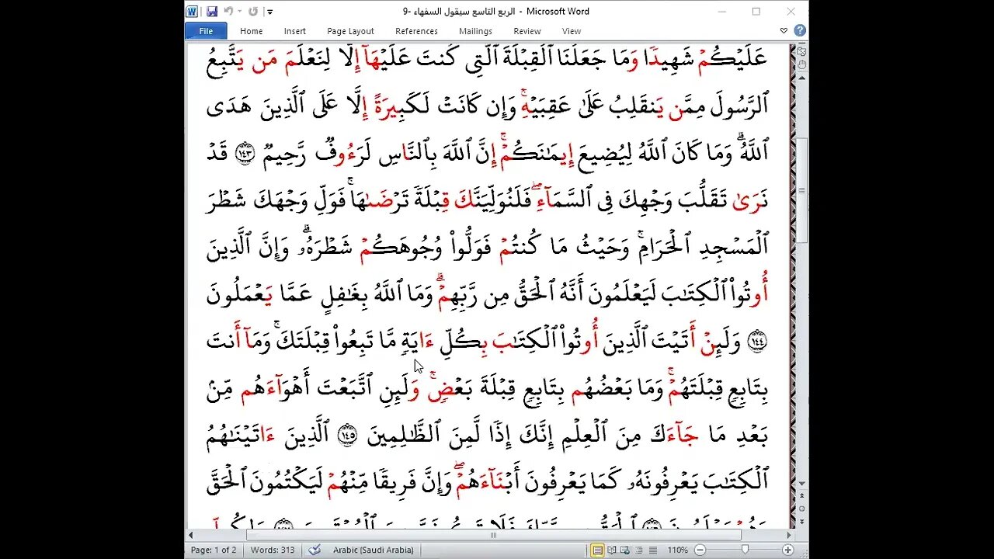Click verse number marker ١٤٥ in the text
This screenshot has height=559, width=994.
347,435
